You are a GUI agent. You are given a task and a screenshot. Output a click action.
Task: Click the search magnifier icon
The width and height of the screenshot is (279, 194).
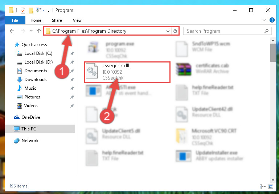pyautogui.click(x=266, y=31)
